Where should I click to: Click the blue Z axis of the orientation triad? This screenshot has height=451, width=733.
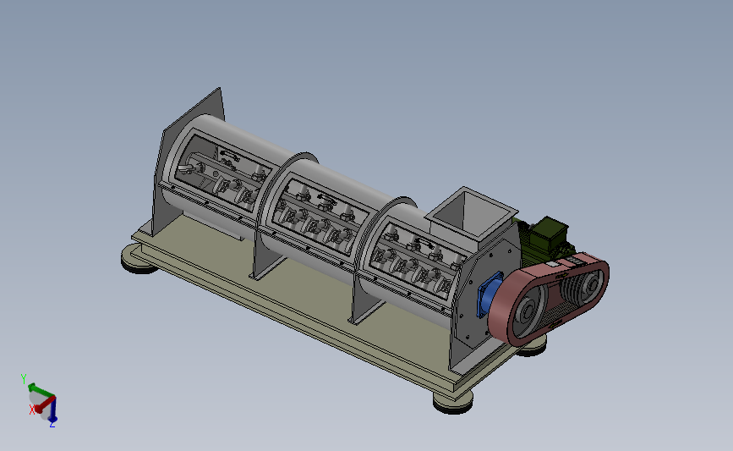tap(53, 410)
